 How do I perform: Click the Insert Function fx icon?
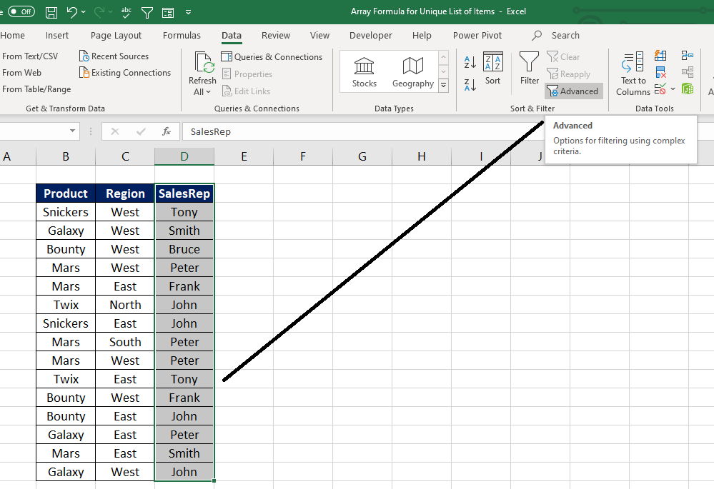tap(167, 131)
